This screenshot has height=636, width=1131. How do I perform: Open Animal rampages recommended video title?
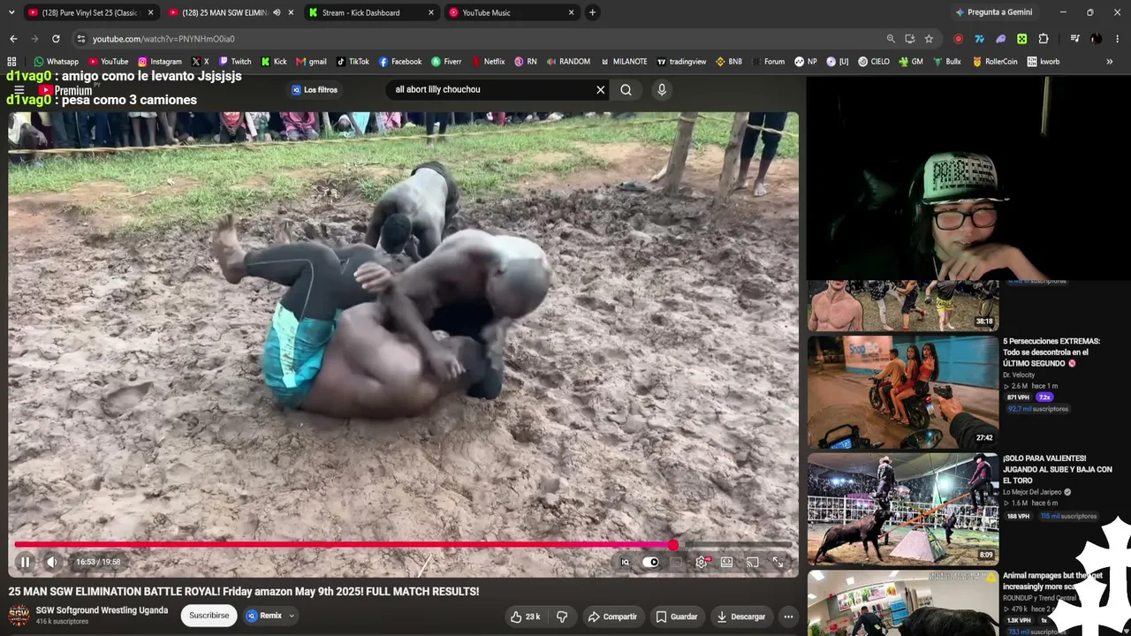tap(1052, 581)
